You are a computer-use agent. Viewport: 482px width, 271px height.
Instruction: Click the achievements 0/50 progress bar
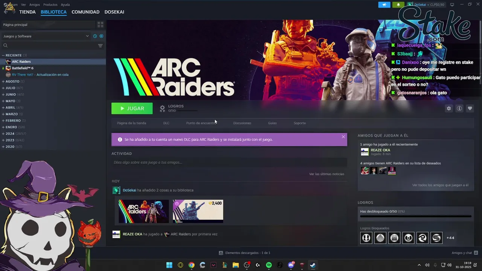(415, 216)
